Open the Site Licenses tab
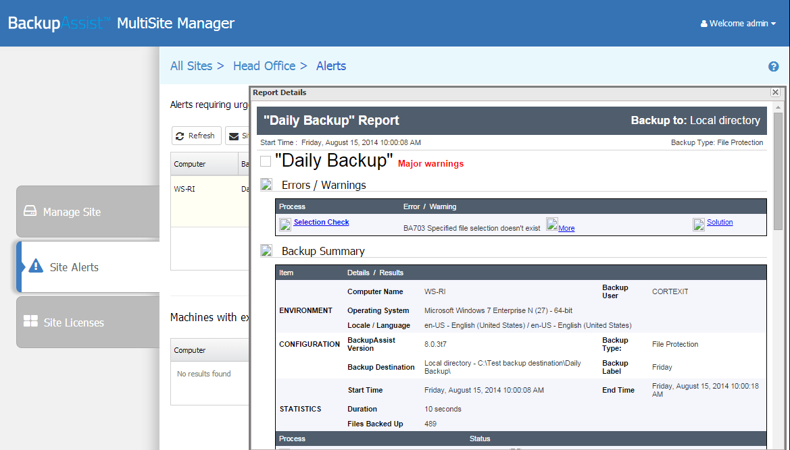This screenshot has height=450, width=790. pos(88,322)
